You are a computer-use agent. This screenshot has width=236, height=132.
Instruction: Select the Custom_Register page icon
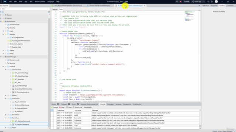(11, 44)
